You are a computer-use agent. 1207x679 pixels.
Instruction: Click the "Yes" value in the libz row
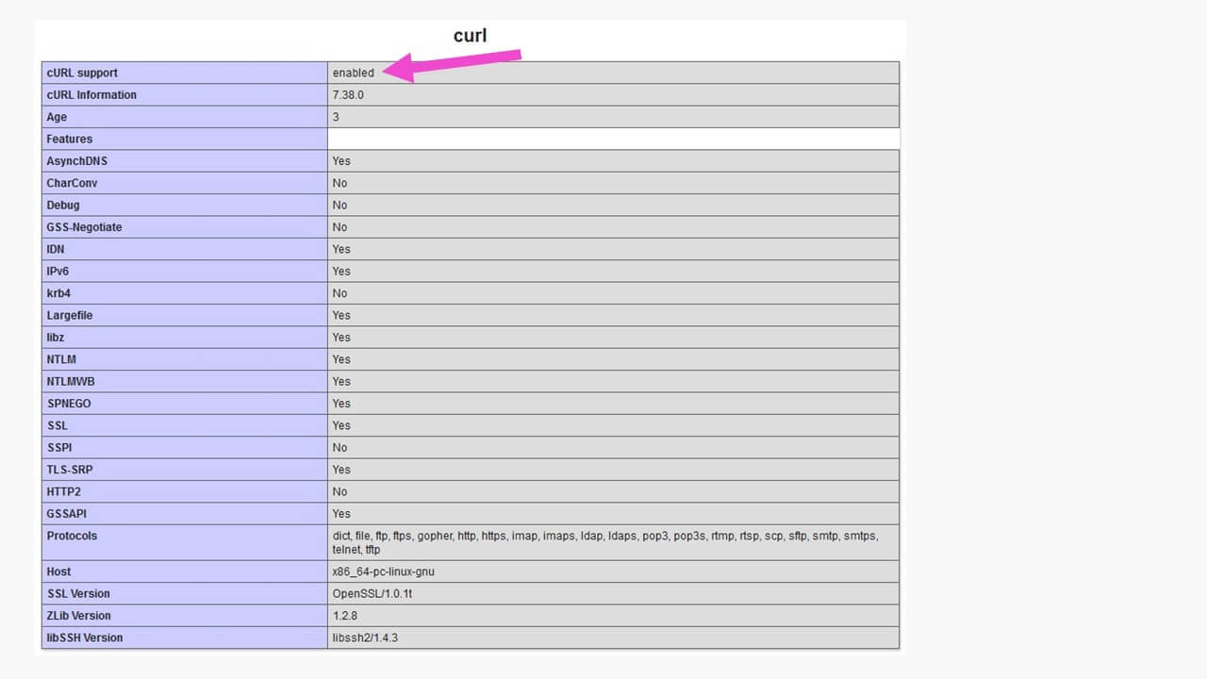click(x=341, y=338)
